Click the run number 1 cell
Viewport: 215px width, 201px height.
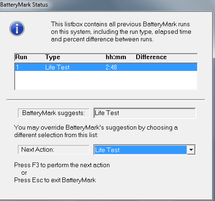tap(17, 67)
